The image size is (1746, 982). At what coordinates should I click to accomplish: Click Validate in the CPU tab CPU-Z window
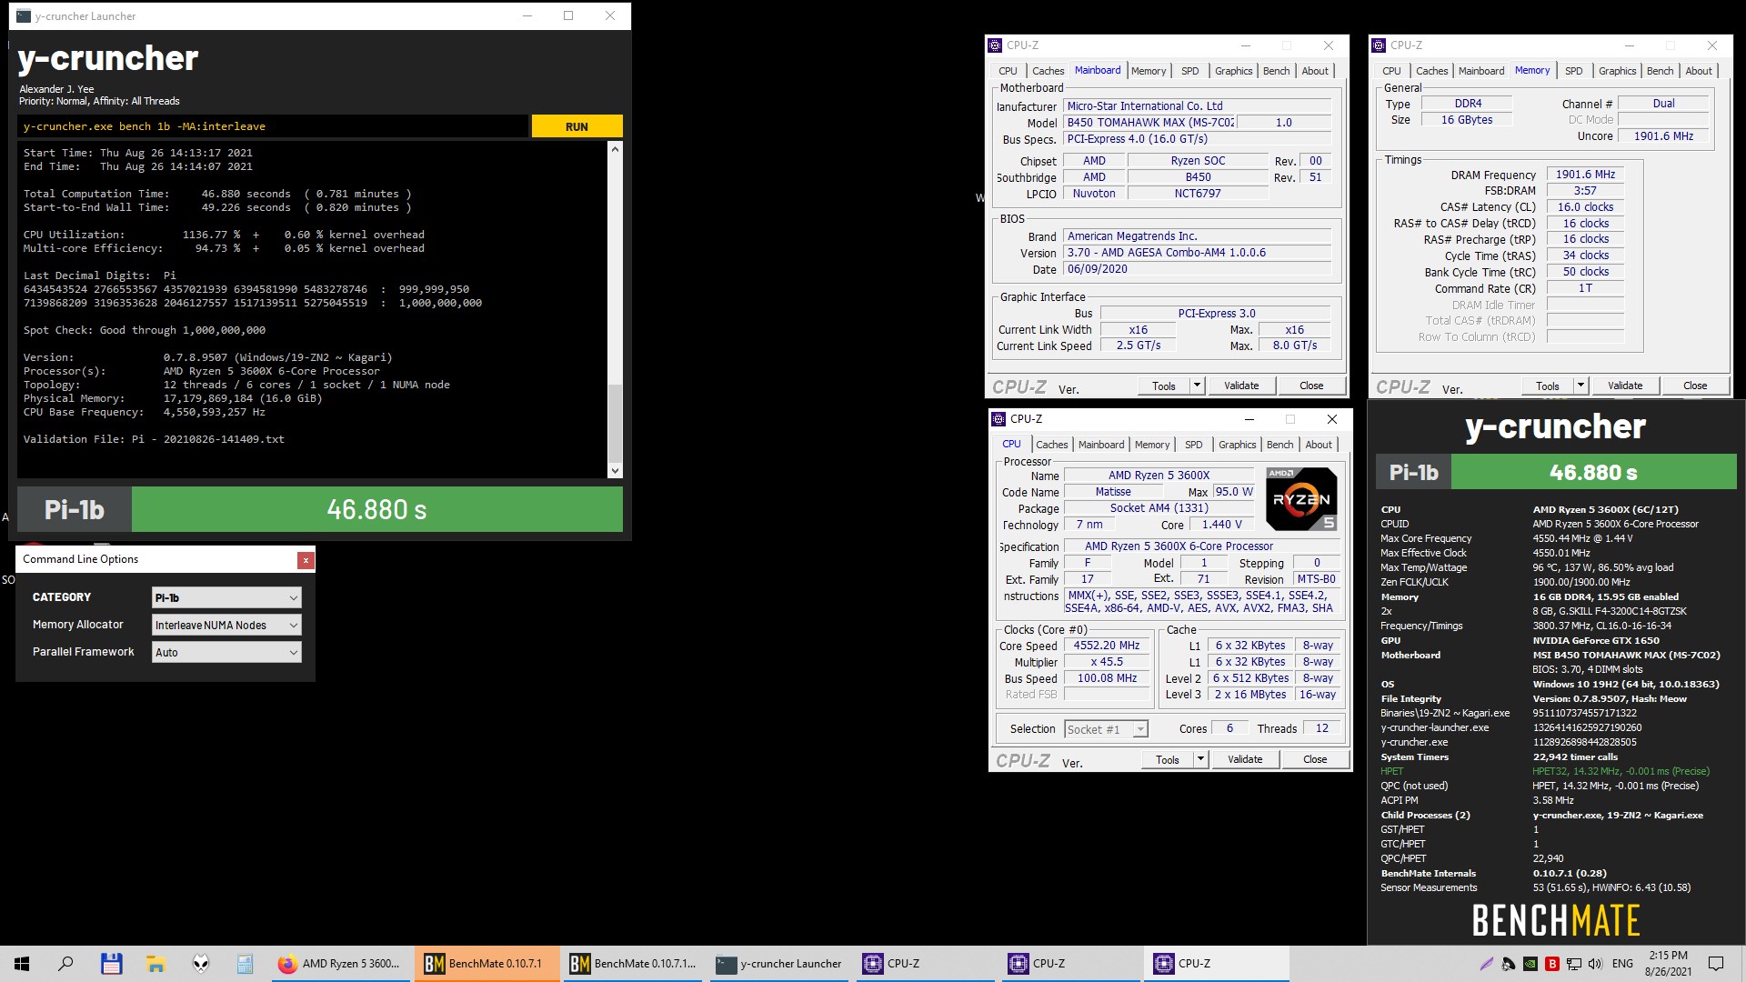click(1245, 759)
